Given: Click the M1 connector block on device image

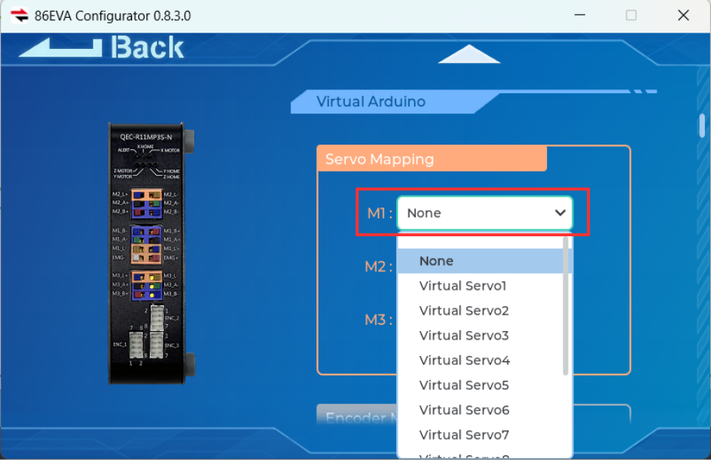Looking at the screenshot, I should (146, 245).
